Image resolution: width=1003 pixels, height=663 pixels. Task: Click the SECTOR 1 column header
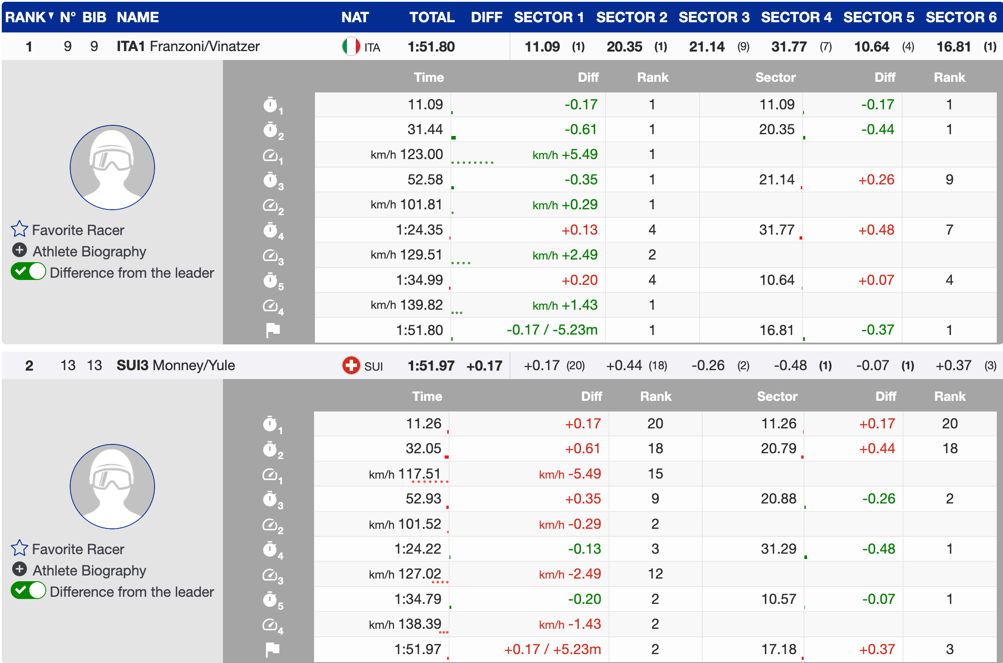pyautogui.click(x=549, y=17)
